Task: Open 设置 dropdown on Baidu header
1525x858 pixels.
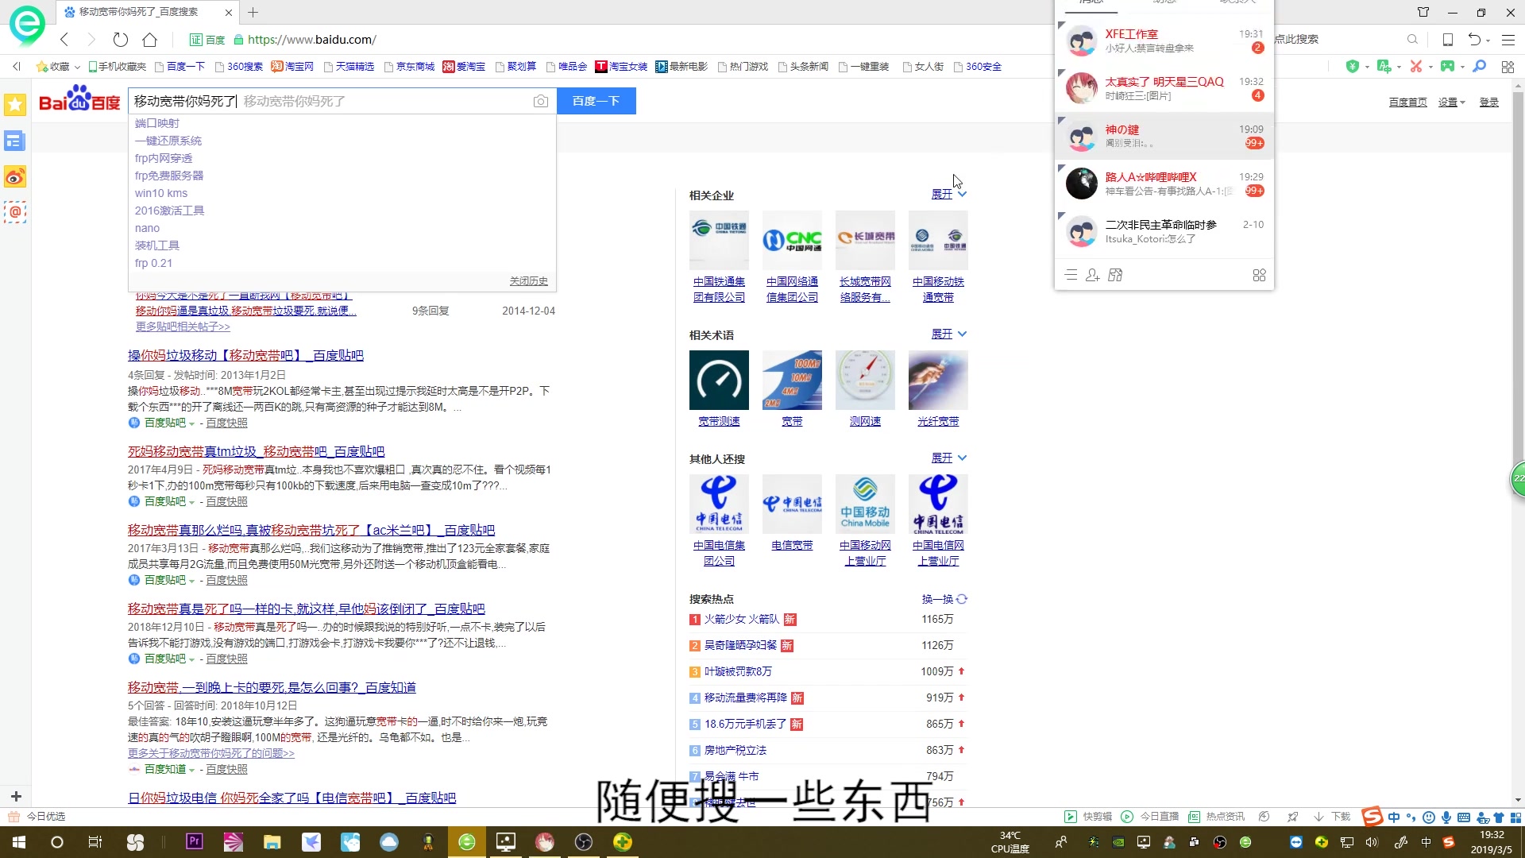Action: coord(1451,102)
